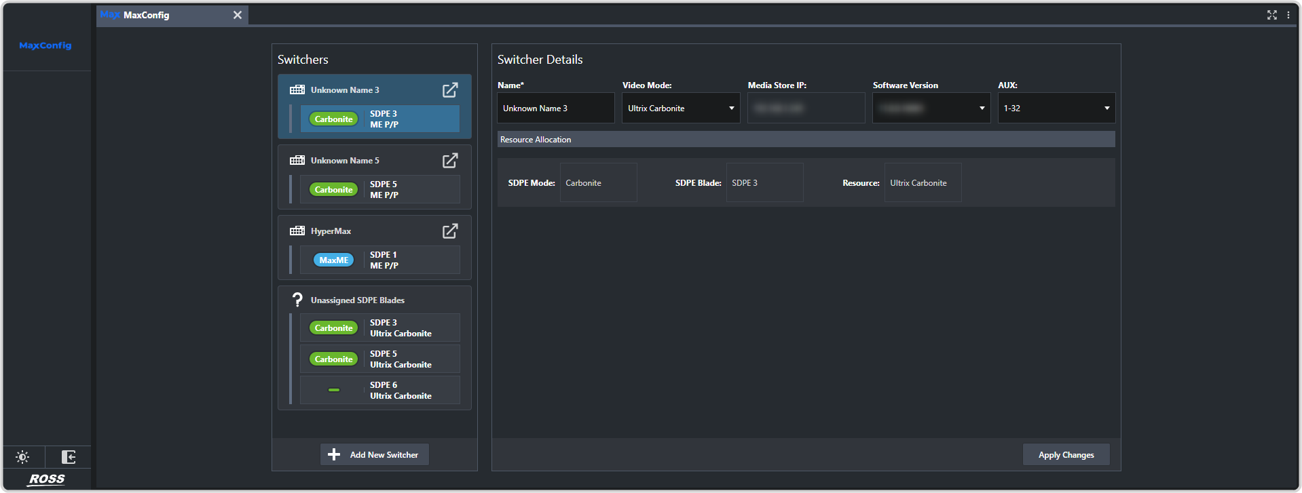Click Apply Changes button
The image size is (1302, 493).
tap(1066, 454)
